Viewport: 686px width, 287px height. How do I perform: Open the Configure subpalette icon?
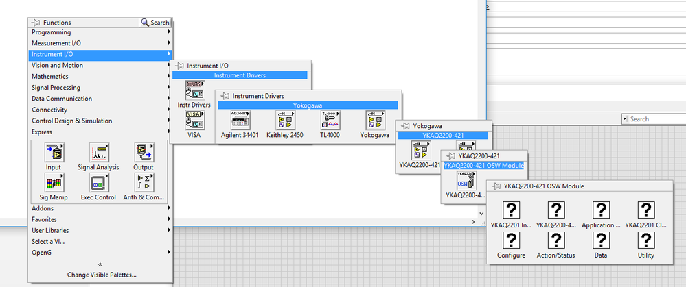coord(512,240)
